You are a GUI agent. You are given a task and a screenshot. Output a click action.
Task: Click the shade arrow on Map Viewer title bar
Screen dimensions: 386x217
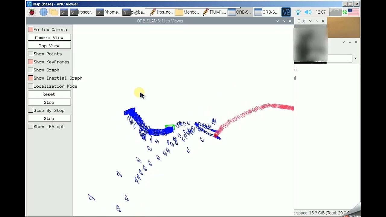(277, 21)
